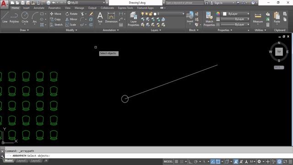Open the Annotate ribbon tab
The width and height of the screenshot is (293, 165).
(39, 8)
